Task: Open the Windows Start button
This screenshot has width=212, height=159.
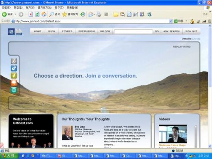Action: (9, 156)
